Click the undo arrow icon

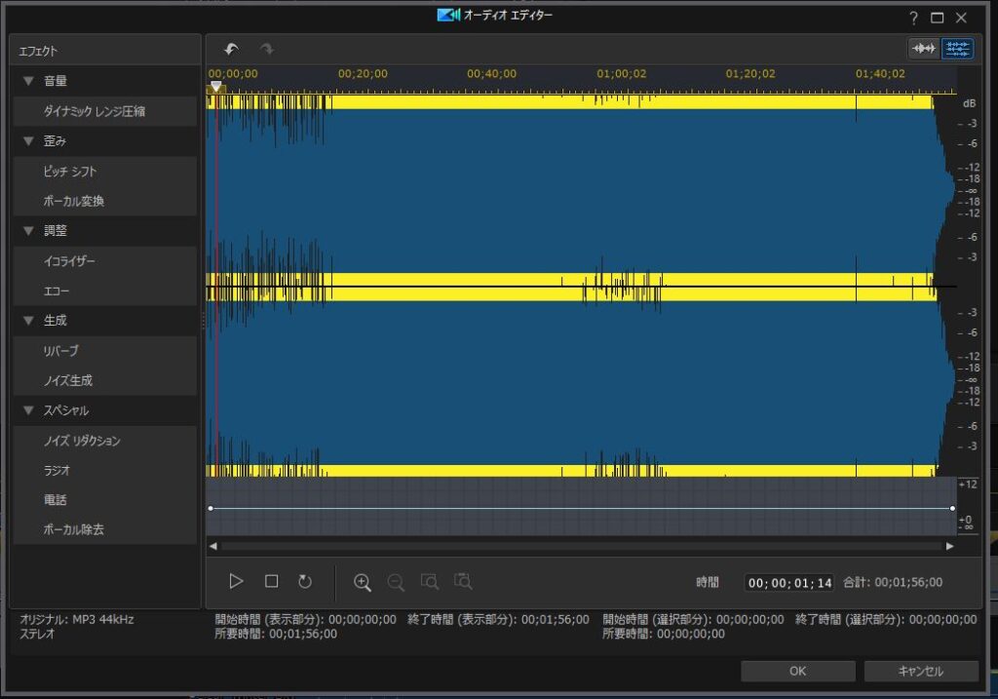pyautogui.click(x=232, y=49)
